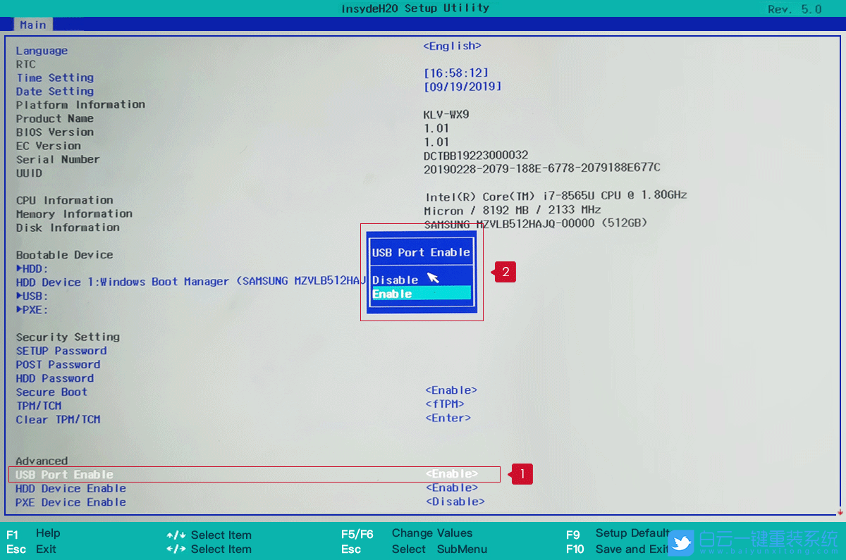Open the SETUP Password option

pos(61,351)
